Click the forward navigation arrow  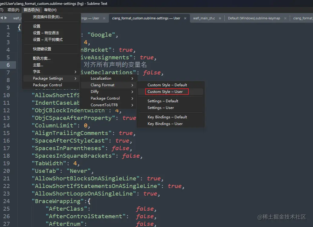(5, 18)
